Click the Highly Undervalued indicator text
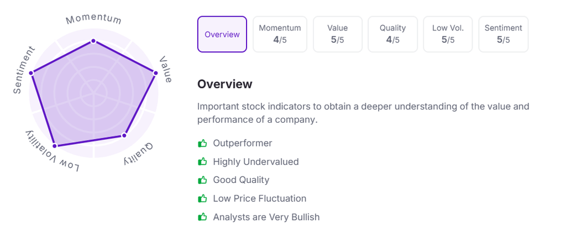 click(256, 162)
